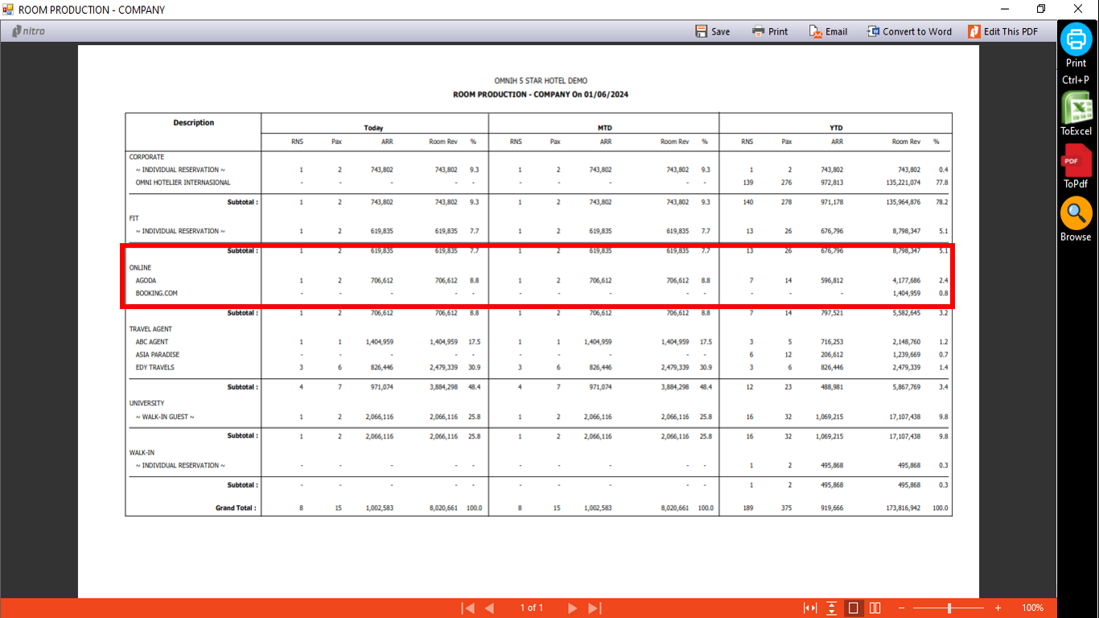The width and height of the screenshot is (1099, 618).
Task: Click the UNIVERSITY category label
Action: [146, 403]
